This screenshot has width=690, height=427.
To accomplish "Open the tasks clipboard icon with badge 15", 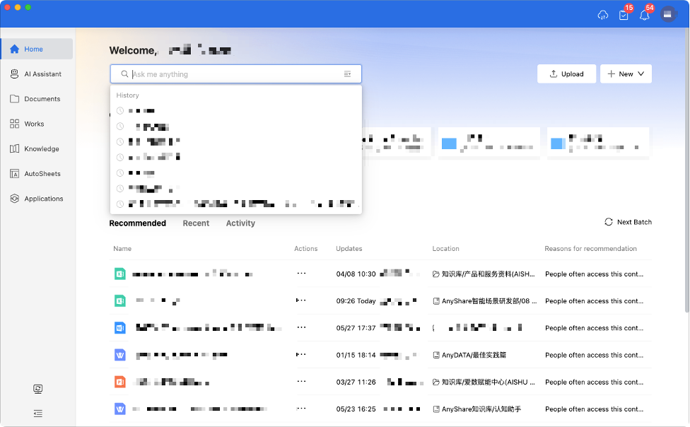I will click(623, 15).
